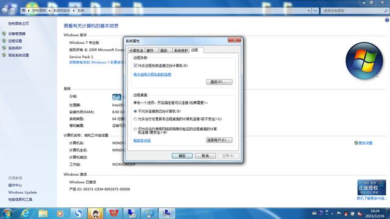Click 控制面板 in the address breadcrumb
The width and height of the screenshot is (390, 219).
coord(39,11)
